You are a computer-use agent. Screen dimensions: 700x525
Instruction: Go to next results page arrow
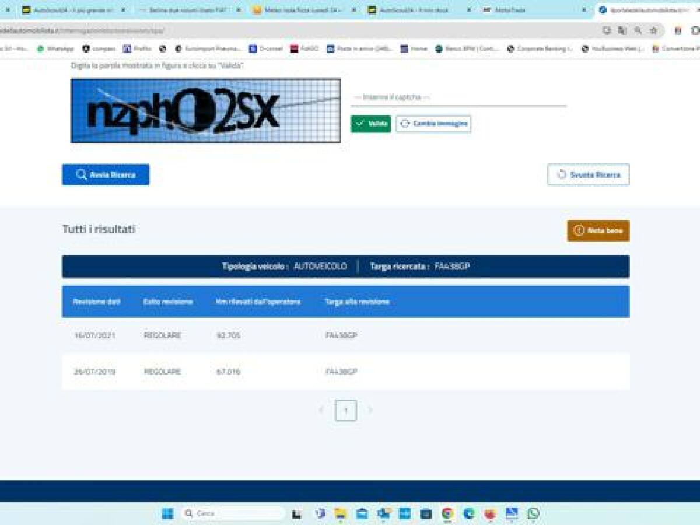click(x=369, y=410)
